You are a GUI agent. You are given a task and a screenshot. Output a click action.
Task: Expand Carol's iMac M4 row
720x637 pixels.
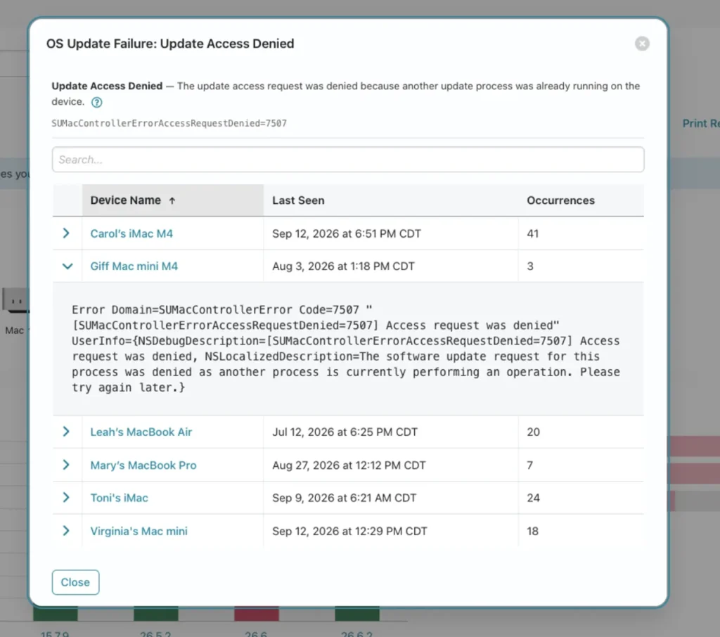click(x=66, y=233)
